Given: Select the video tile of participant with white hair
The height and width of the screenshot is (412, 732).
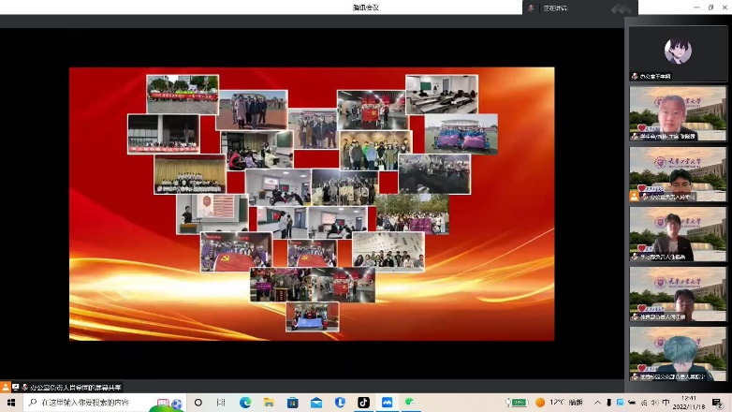Looking at the screenshot, I should point(678,113).
